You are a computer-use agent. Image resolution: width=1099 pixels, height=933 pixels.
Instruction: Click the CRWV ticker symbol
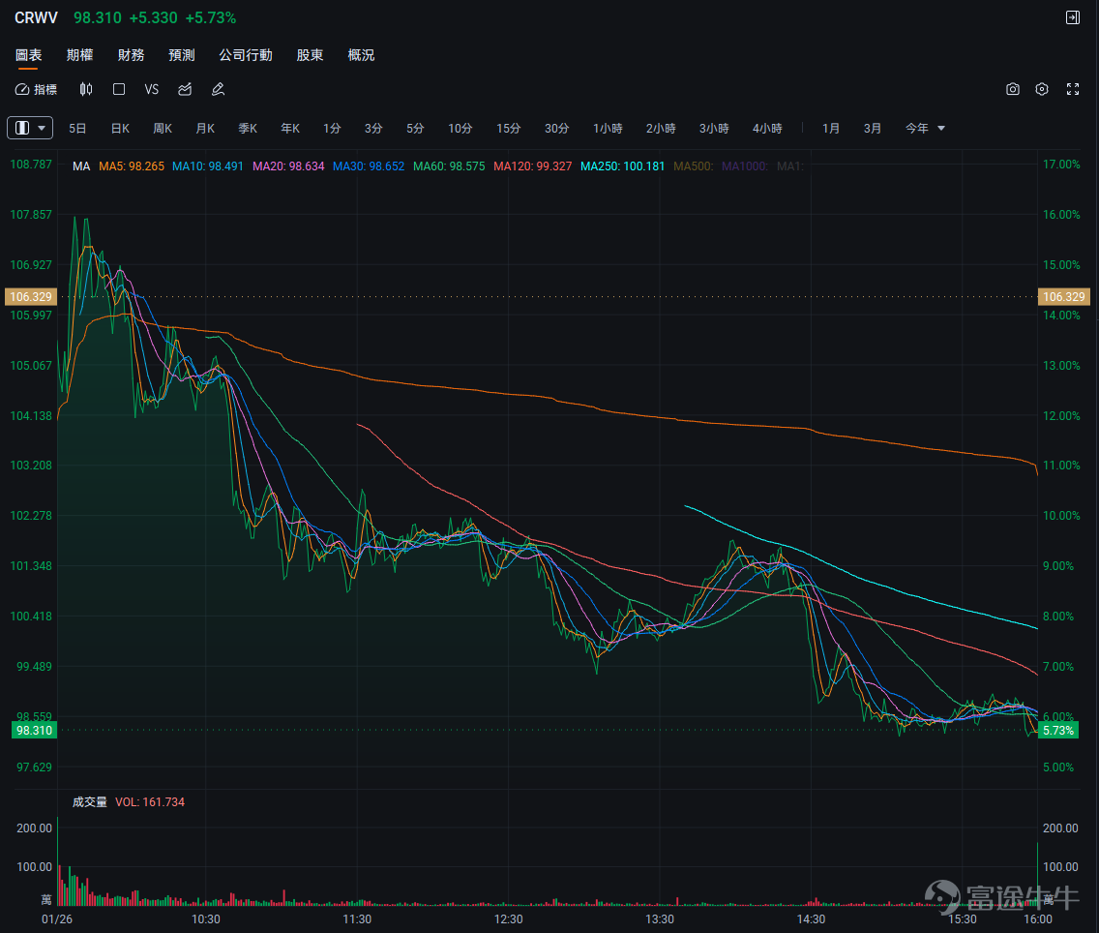36,17
